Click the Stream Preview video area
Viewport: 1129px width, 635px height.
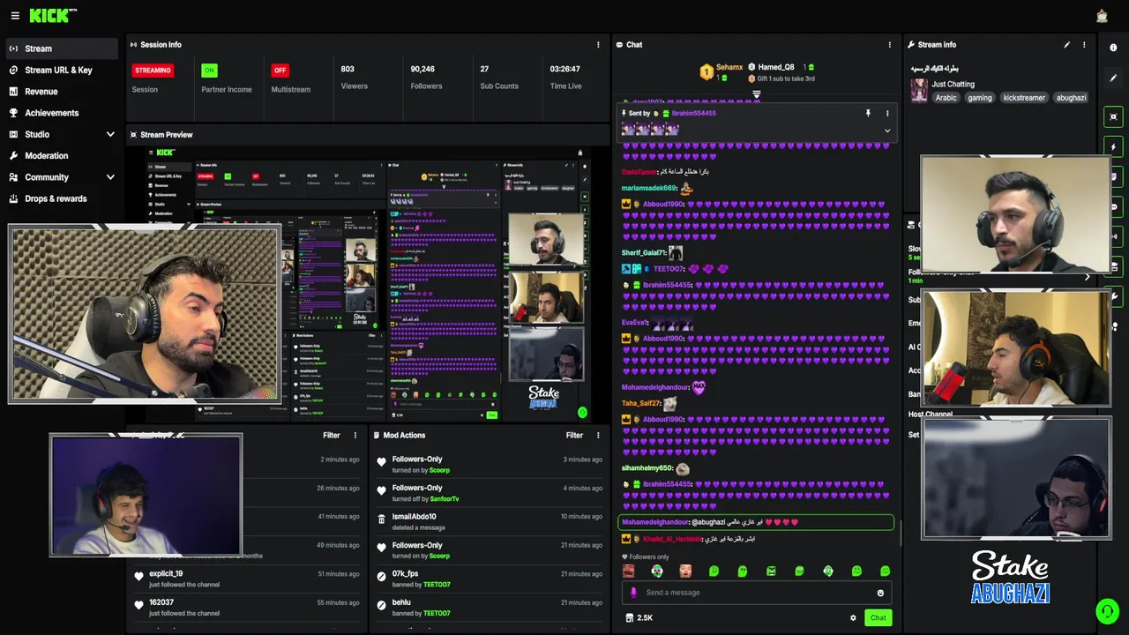point(369,283)
